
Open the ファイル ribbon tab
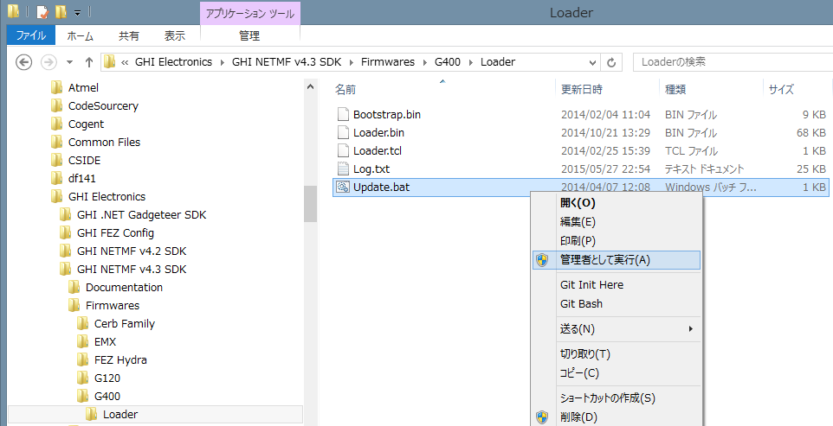tap(32, 35)
